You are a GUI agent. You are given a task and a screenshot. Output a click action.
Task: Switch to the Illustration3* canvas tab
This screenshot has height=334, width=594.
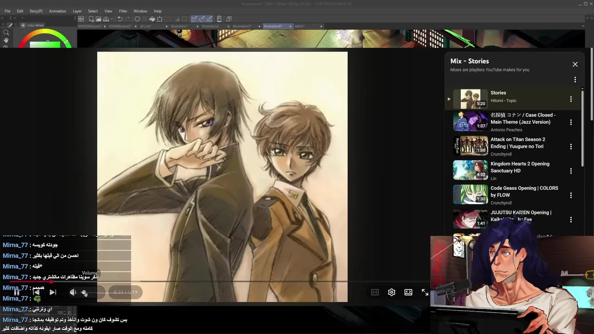tap(242, 26)
